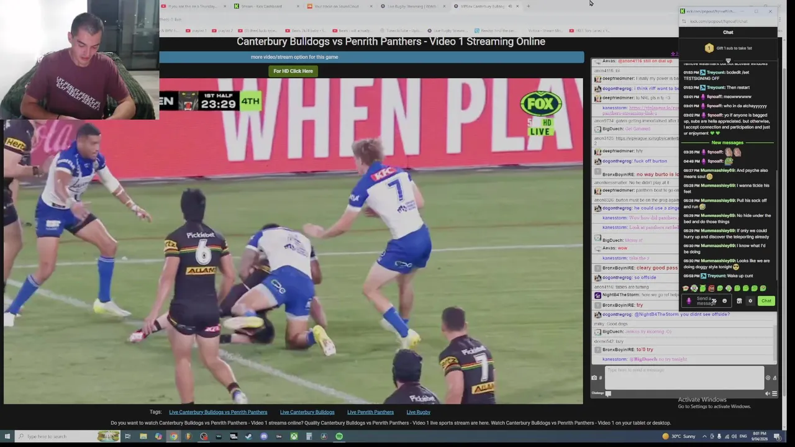This screenshot has width=795, height=447.
Task: Switch input language via ENG indicator
Action: pos(743,436)
